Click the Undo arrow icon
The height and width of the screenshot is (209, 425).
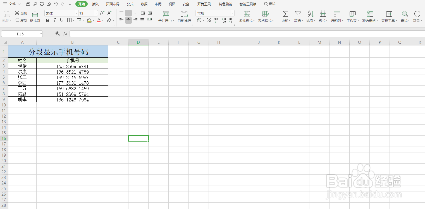click(56, 4)
